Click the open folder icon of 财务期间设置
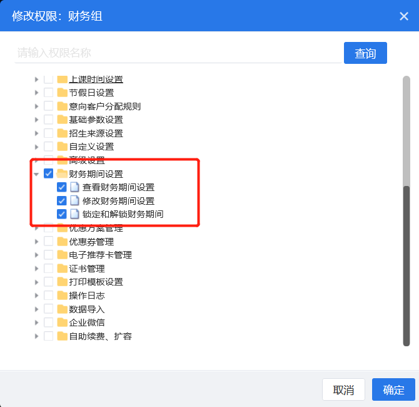The height and width of the screenshot is (407, 419). coord(62,173)
